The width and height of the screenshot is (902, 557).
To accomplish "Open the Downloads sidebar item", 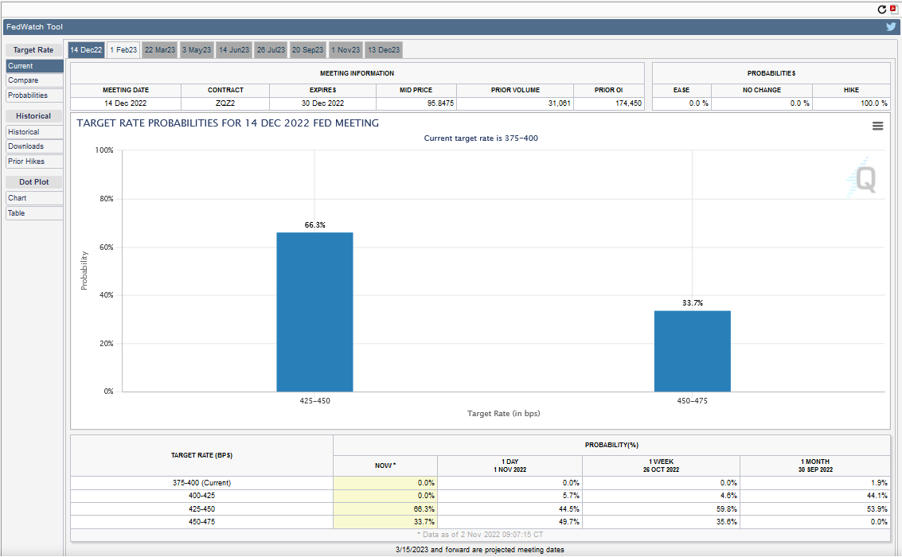I will point(34,146).
